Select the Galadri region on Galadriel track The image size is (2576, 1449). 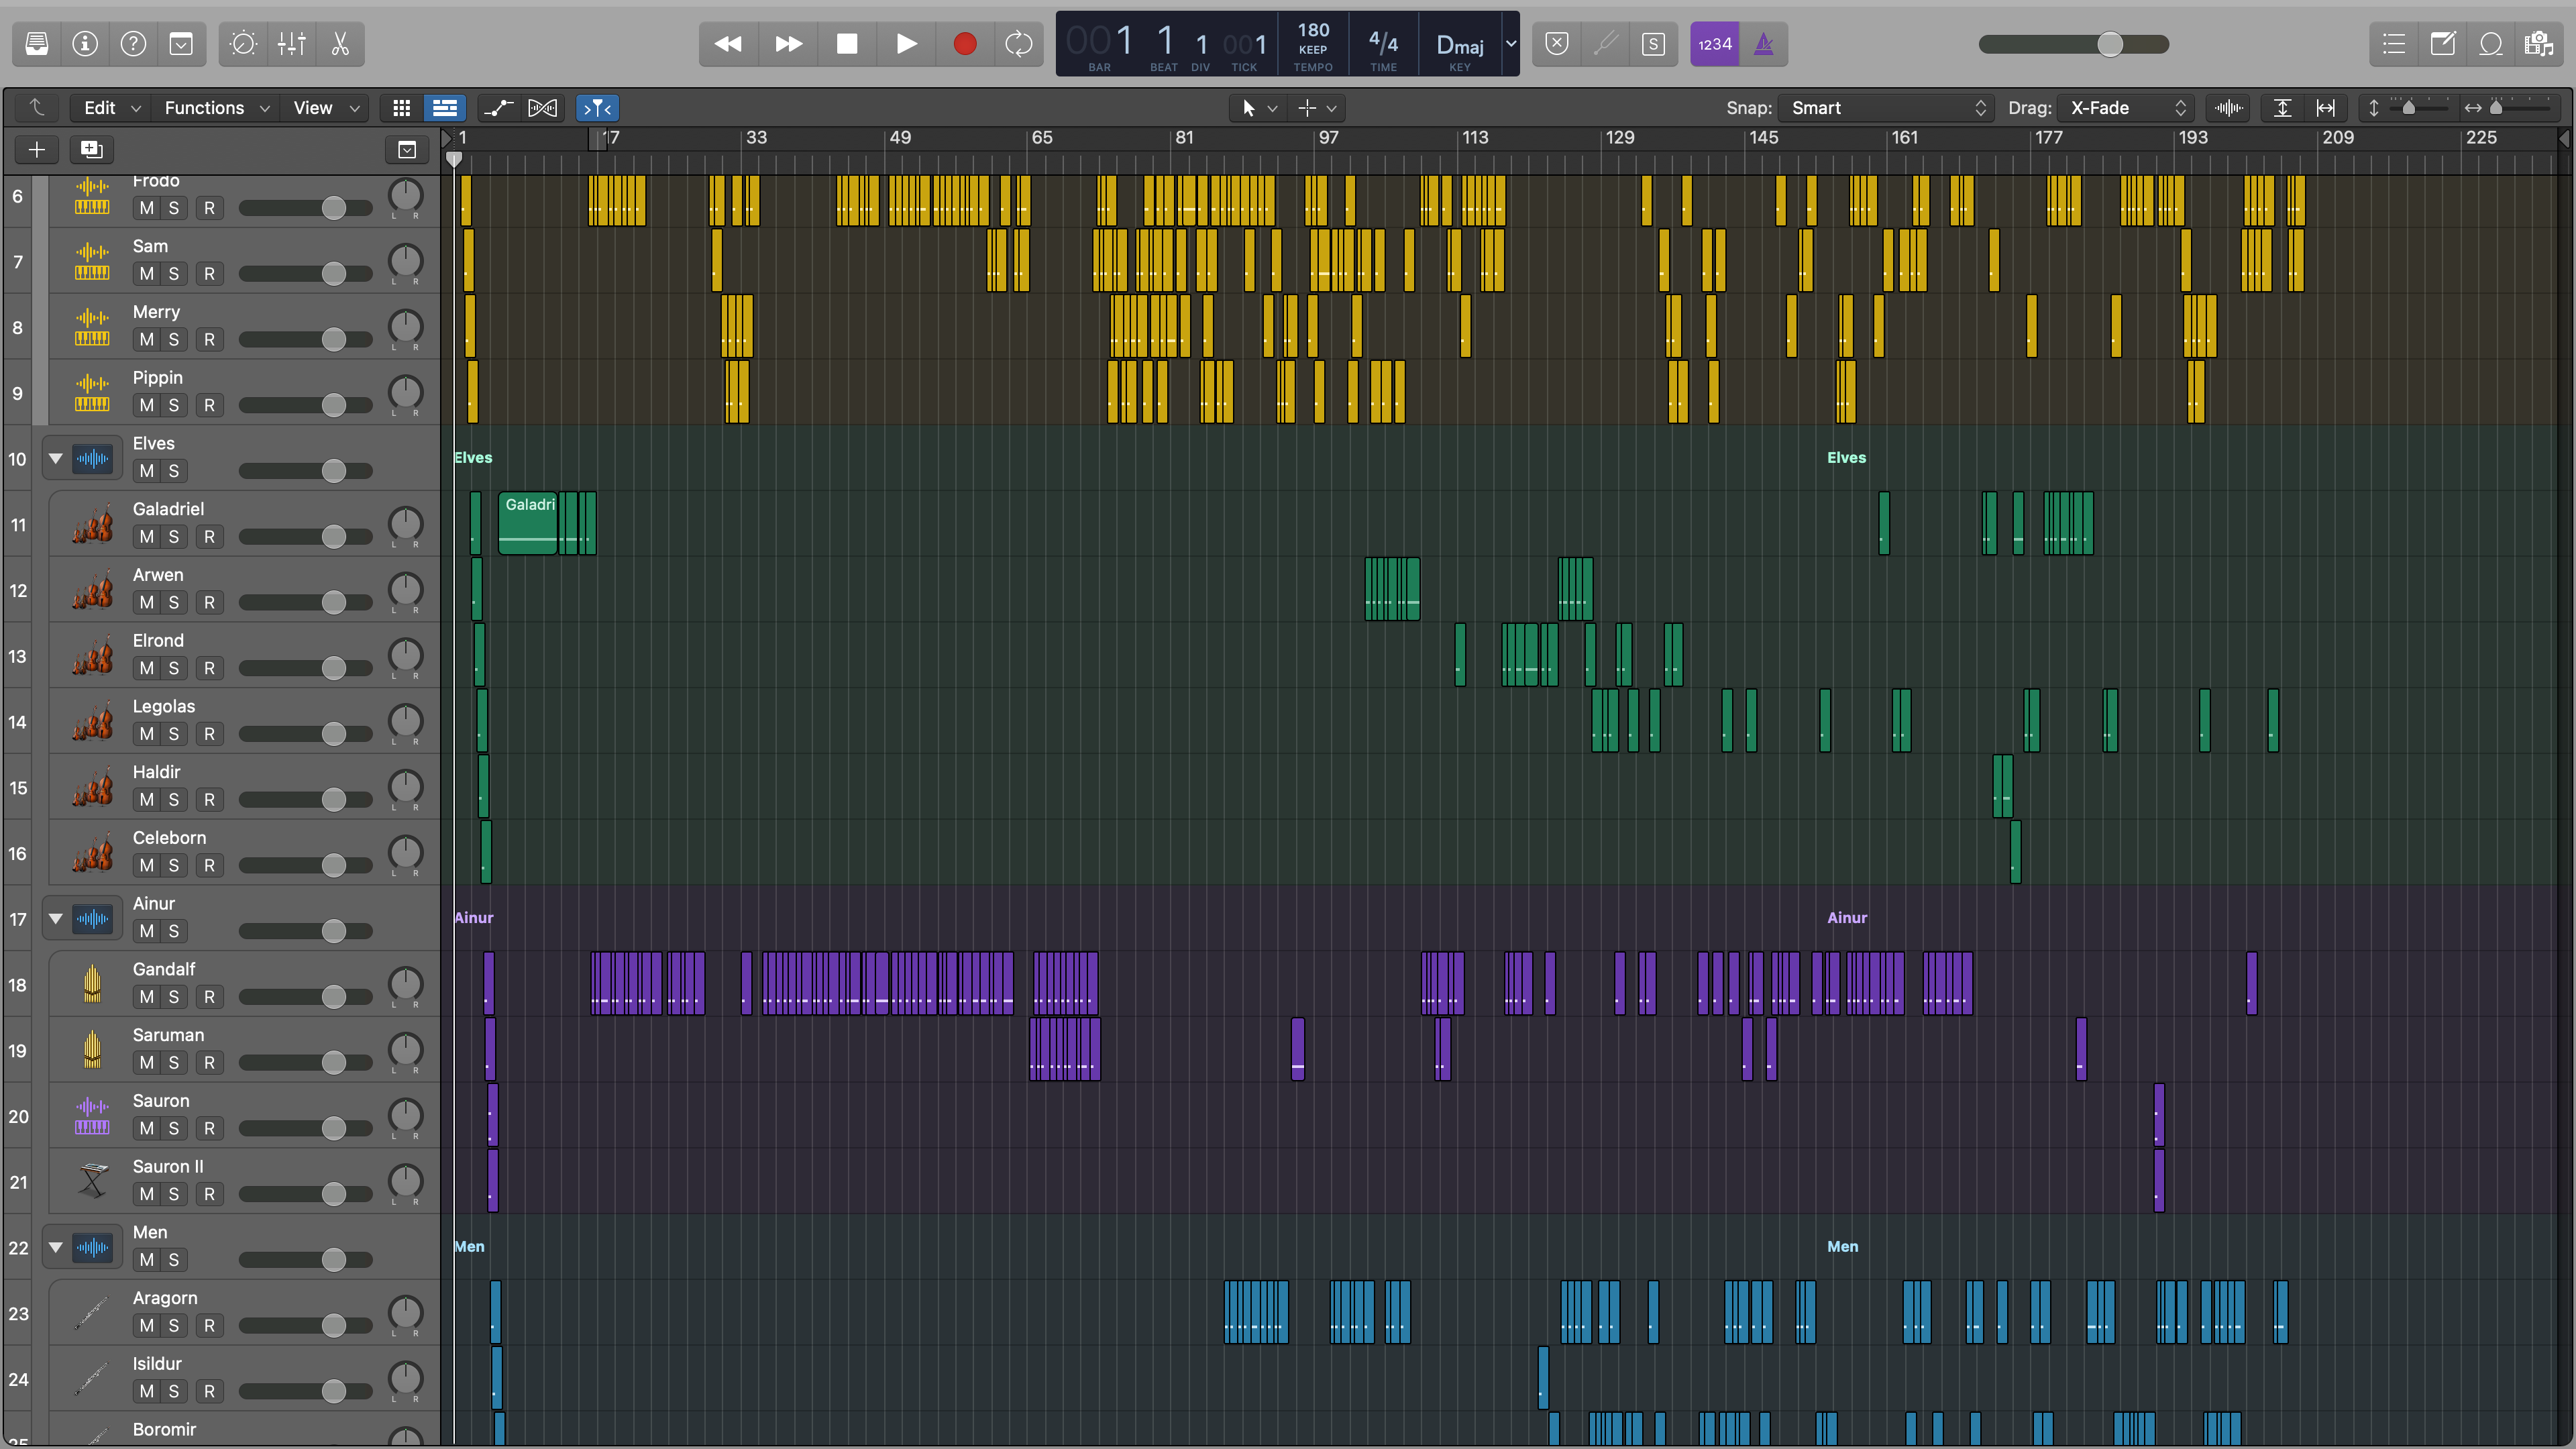coord(528,523)
